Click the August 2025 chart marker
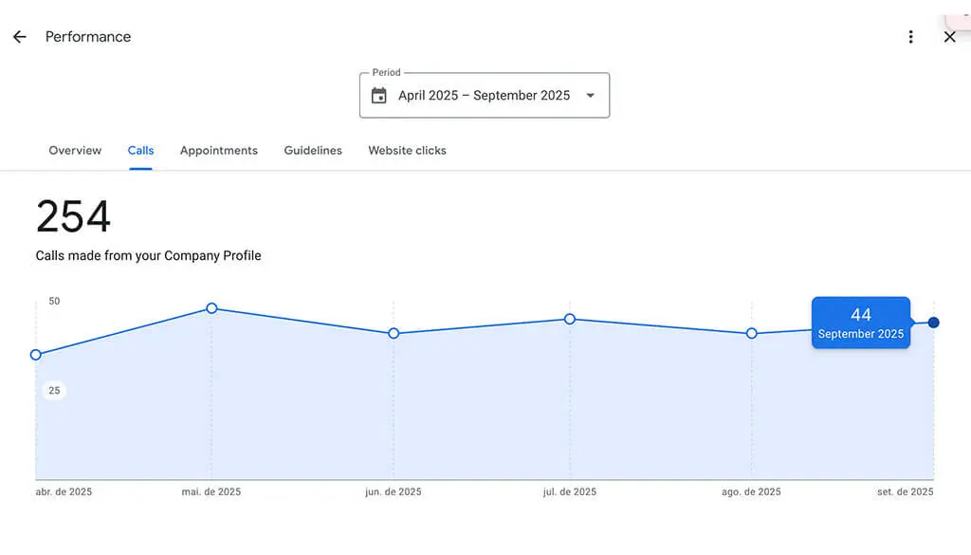The height and width of the screenshot is (555, 971). [x=751, y=333]
